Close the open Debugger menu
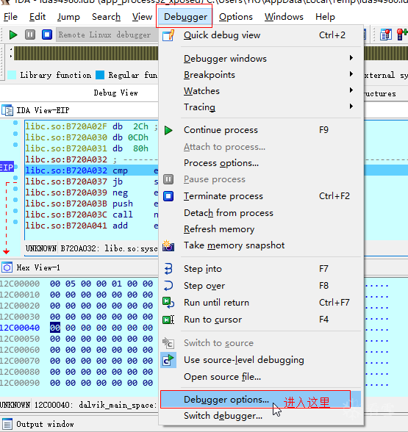 click(x=185, y=17)
